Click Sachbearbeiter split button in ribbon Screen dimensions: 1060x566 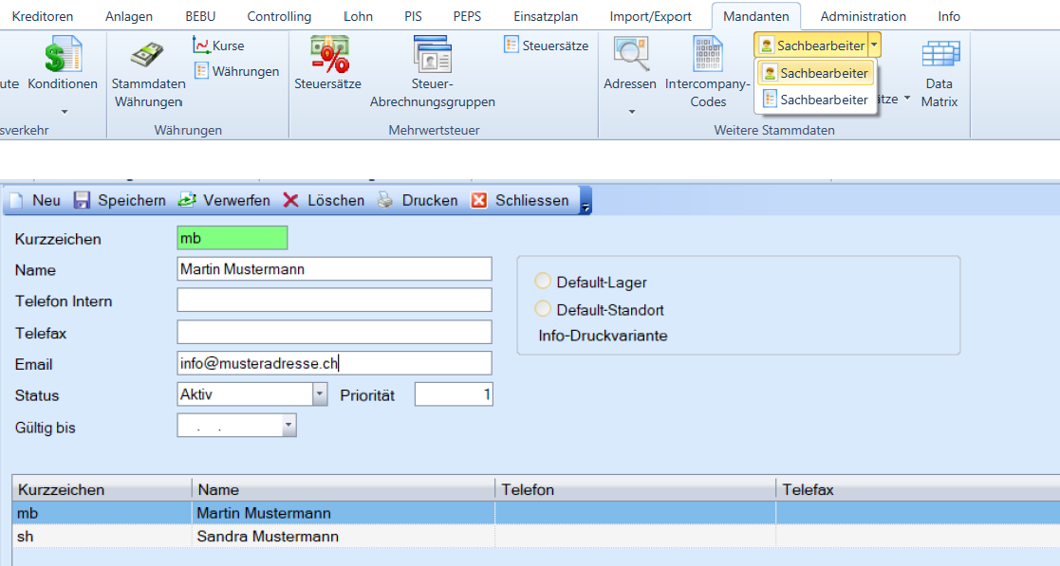click(812, 46)
